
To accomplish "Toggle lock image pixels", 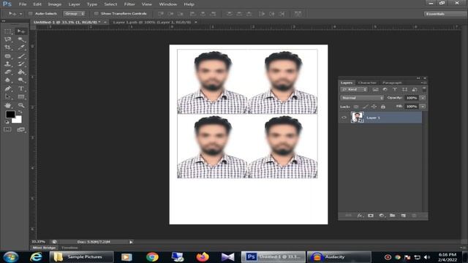I will 365,107.
